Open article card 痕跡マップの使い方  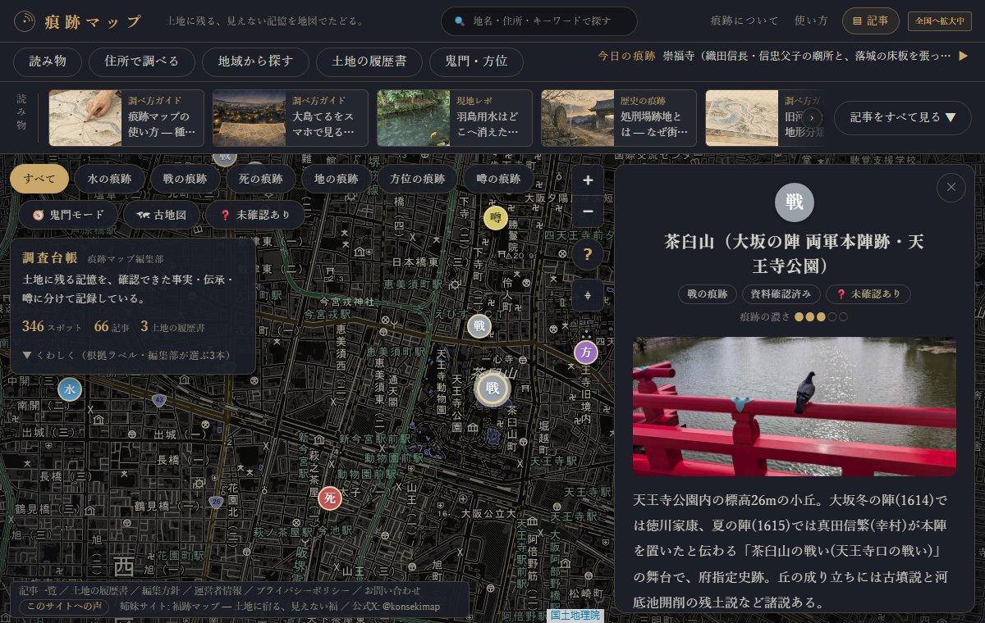(x=126, y=118)
